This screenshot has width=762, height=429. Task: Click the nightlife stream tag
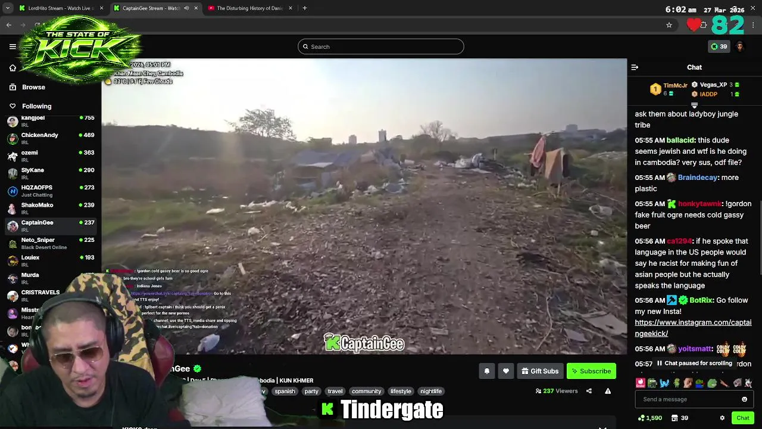pyautogui.click(x=431, y=391)
